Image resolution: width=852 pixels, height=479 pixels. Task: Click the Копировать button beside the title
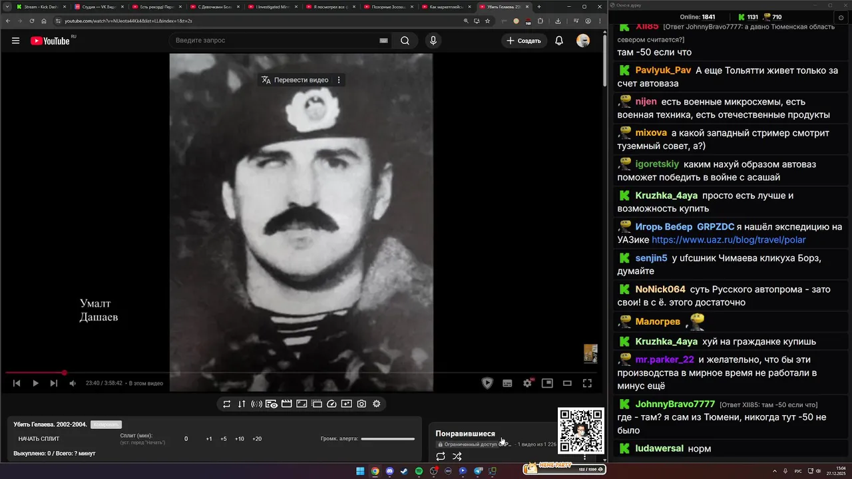pyautogui.click(x=106, y=424)
